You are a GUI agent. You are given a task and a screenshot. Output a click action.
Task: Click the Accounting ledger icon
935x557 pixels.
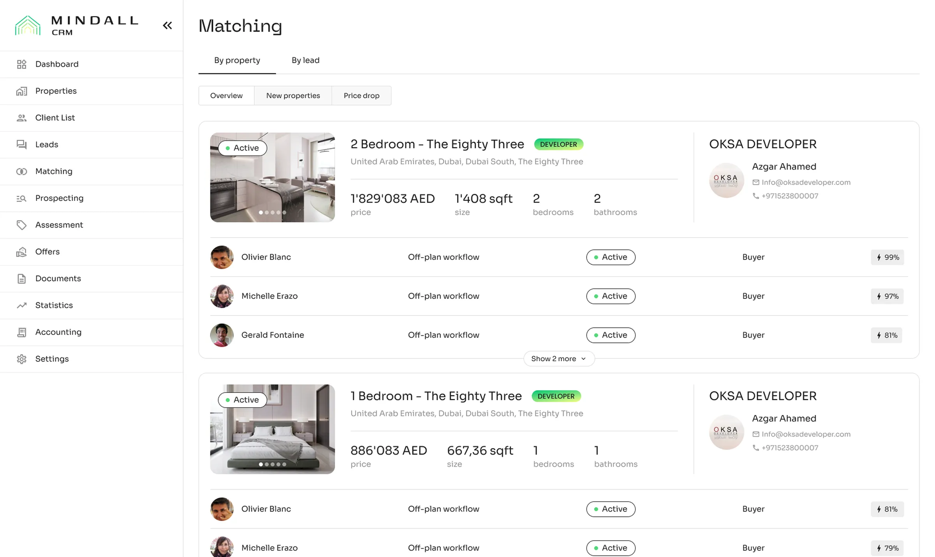pos(22,332)
